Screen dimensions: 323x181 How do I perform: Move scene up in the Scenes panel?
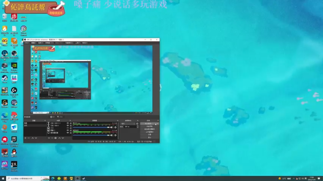[x=33, y=138]
